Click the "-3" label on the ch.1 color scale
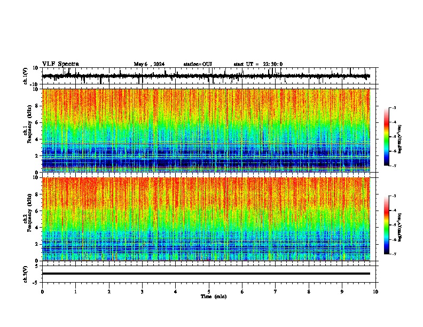 coord(394,107)
